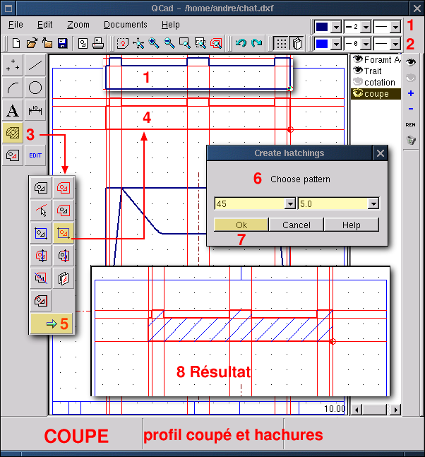
Task: Open the Documents menu
Action: [x=126, y=25]
